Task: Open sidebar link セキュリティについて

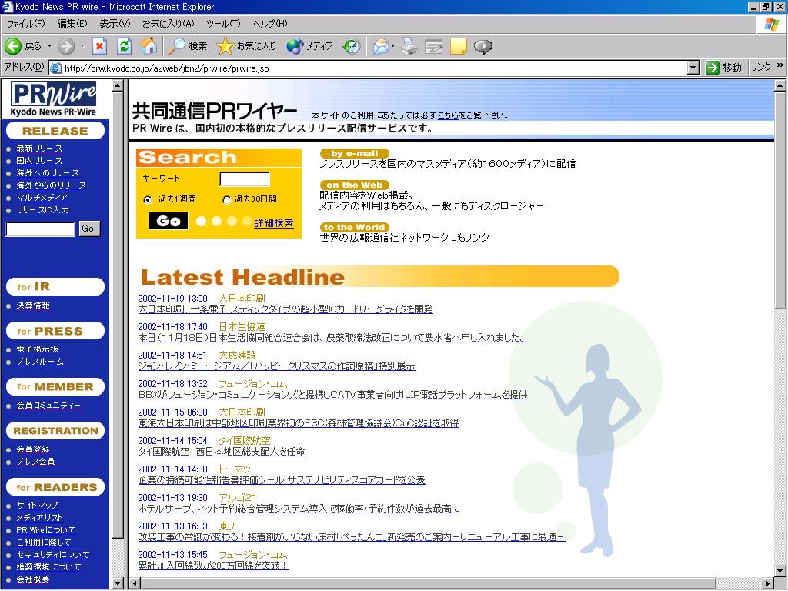Action: (x=53, y=555)
